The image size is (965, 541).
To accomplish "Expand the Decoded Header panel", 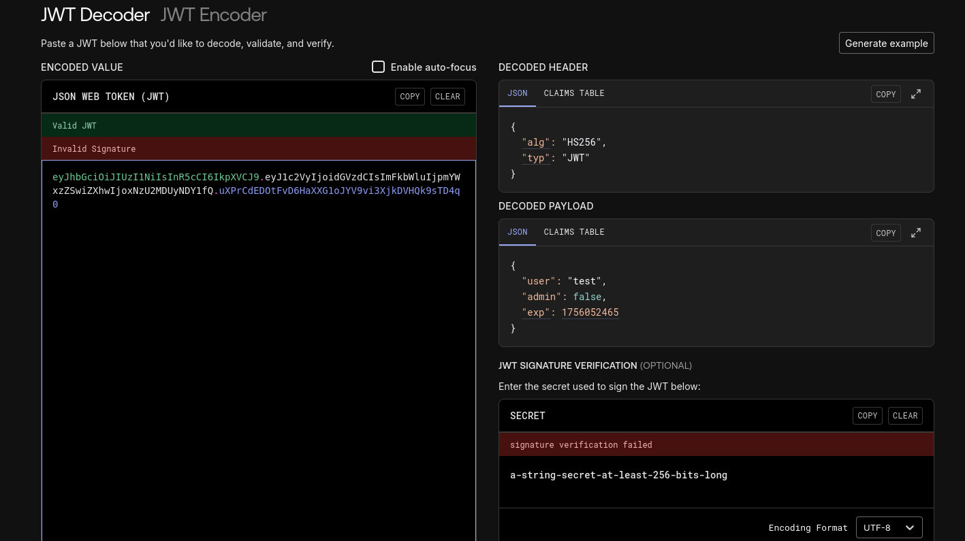I will pos(916,94).
